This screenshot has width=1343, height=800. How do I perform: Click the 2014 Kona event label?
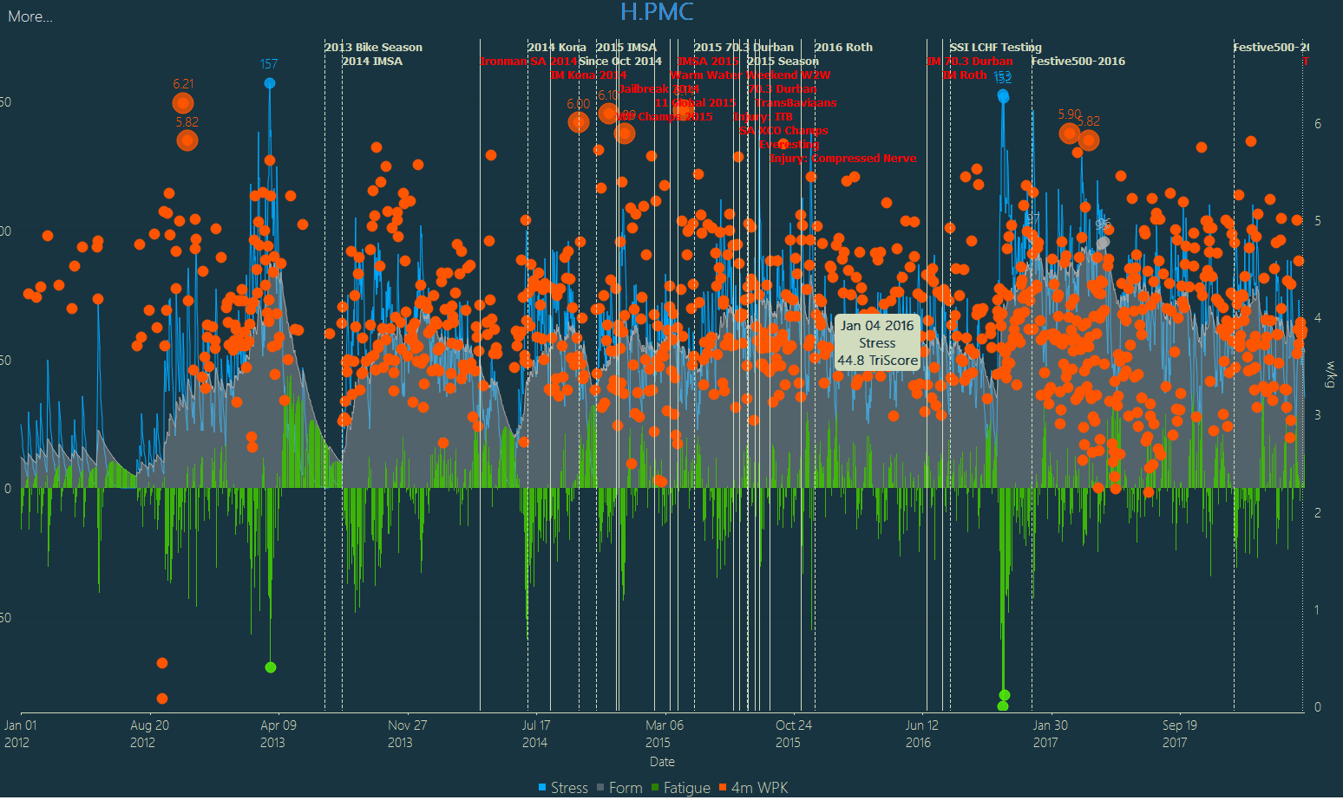click(x=557, y=48)
